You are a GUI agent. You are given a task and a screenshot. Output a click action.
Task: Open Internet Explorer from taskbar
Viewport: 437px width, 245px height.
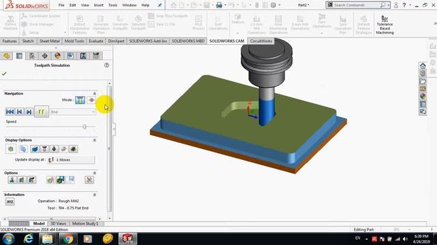click(x=29, y=239)
